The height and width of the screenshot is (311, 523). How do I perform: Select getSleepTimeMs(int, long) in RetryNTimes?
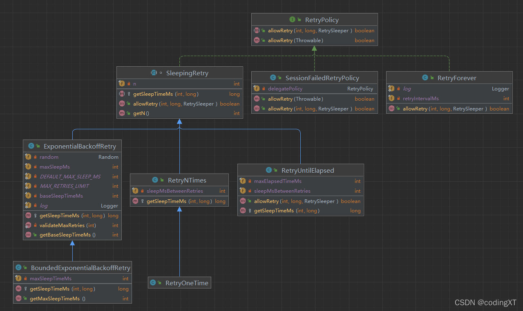[x=179, y=201]
